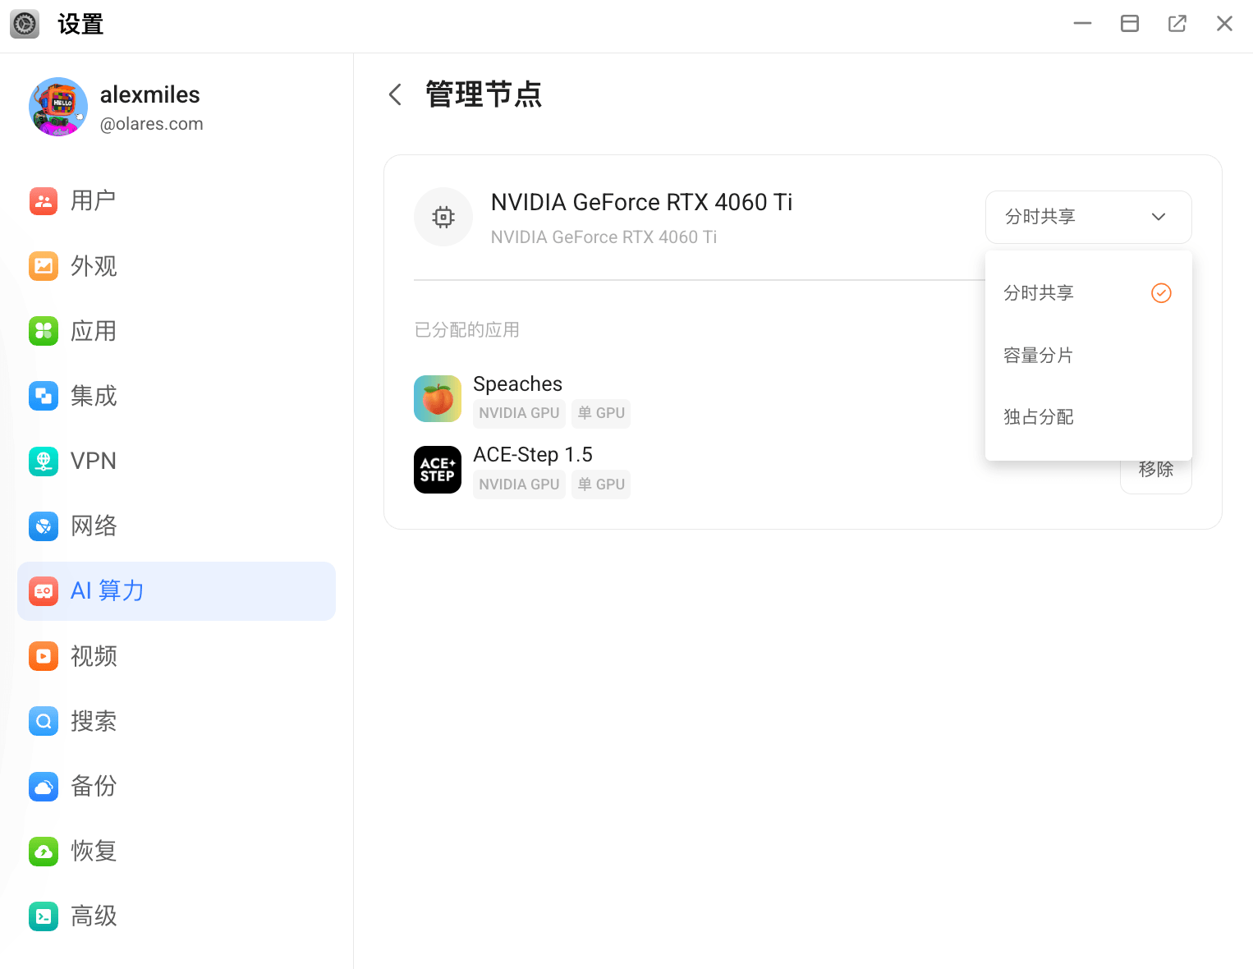Click the NVIDIA GeForce RTX 4060 Ti title
The height and width of the screenshot is (969, 1253).
[641, 202]
